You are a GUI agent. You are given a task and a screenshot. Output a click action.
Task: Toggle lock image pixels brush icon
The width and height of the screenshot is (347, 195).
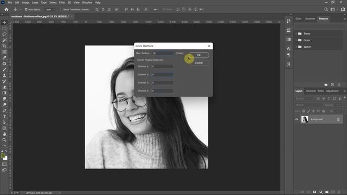click(x=309, y=111)
